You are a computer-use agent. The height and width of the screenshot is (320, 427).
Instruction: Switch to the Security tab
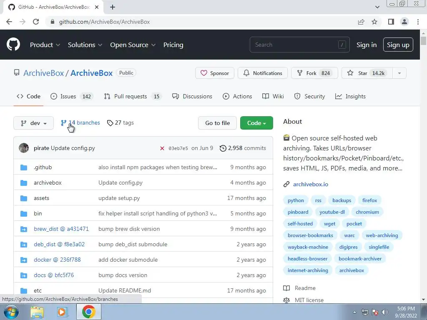pos(310,96)
